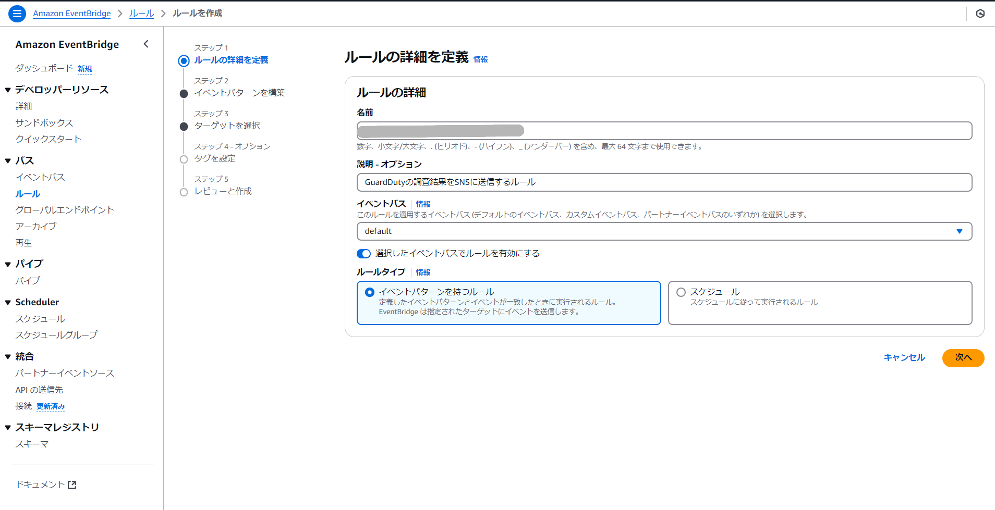This screenshot has width=995, height=510.
Task: Select スケジュール rule type radio option
Action: 681,292
